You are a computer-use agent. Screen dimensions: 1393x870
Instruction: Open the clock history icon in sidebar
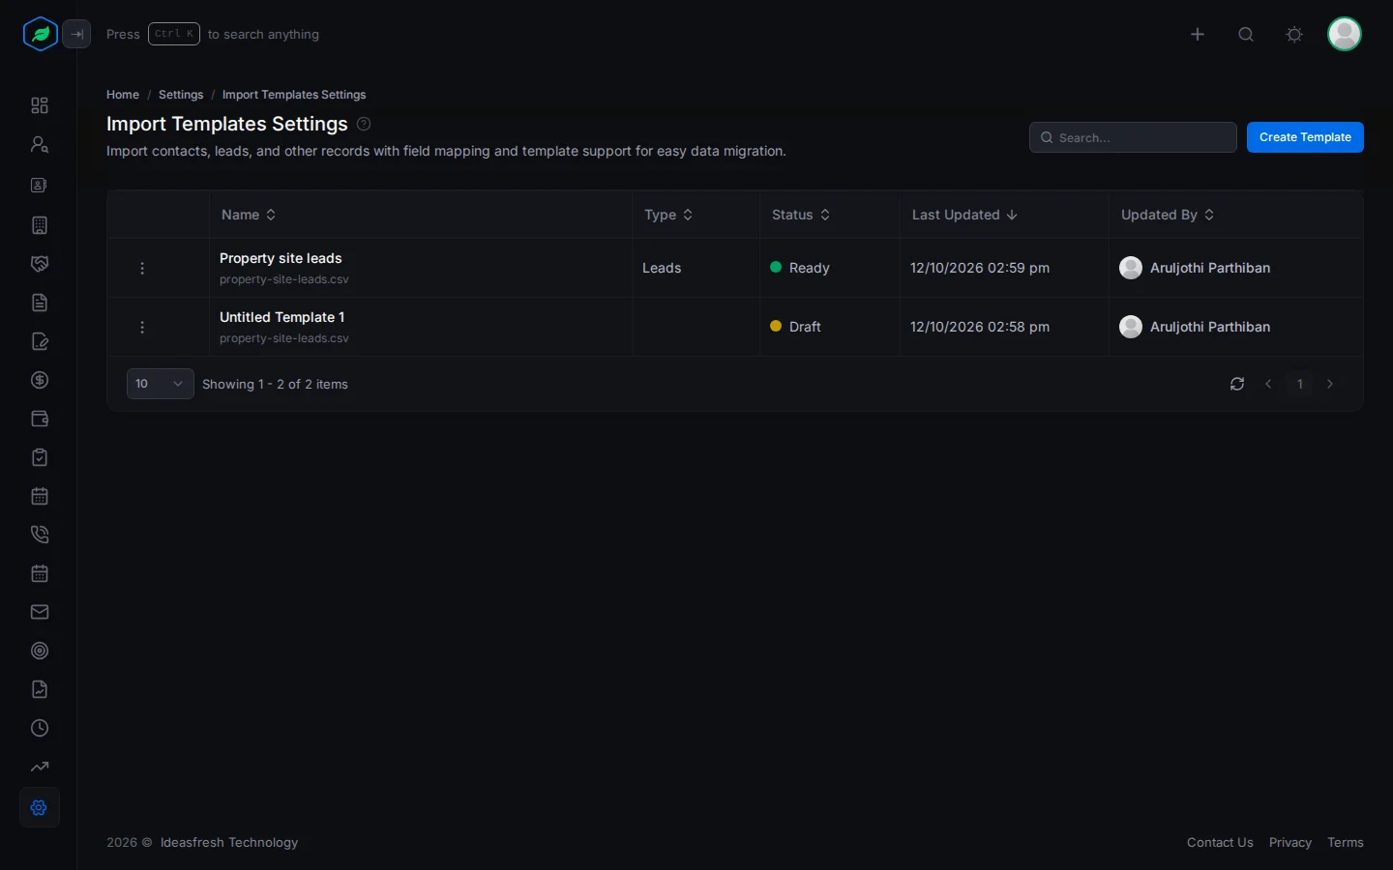40,728
